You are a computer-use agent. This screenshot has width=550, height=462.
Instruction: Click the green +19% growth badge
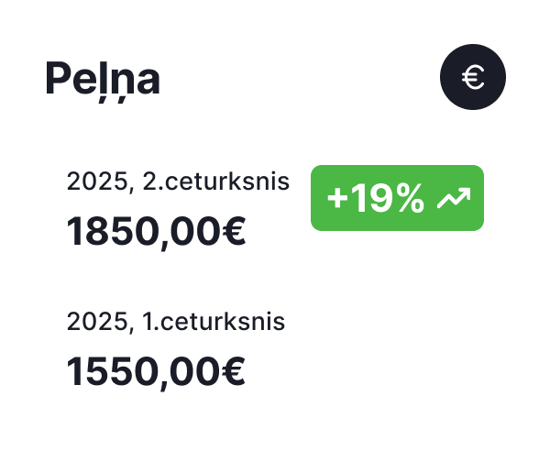click(397, 198)
